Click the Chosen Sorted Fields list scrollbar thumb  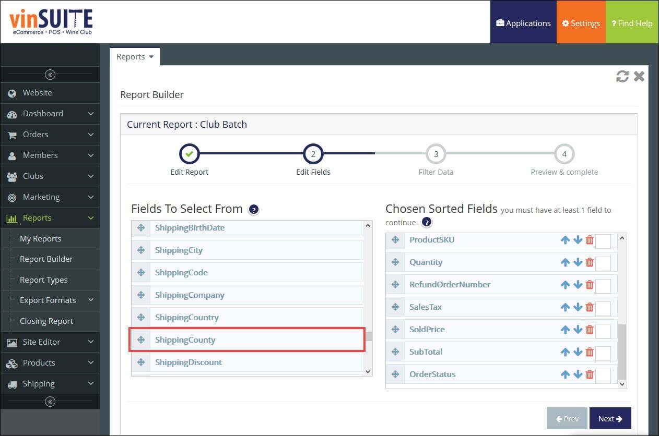621,352
